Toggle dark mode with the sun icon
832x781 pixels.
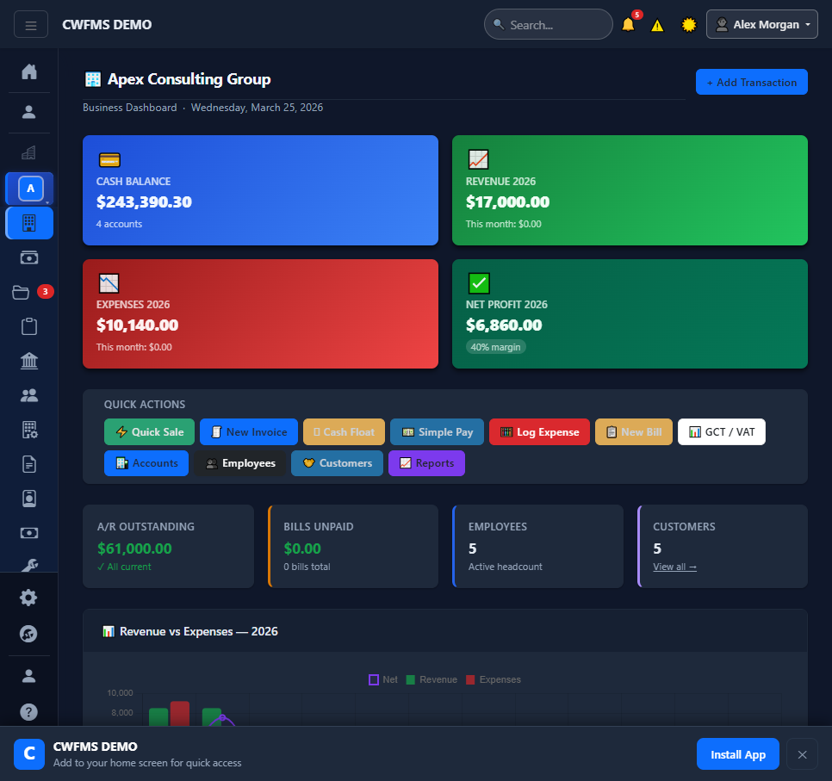688,25
